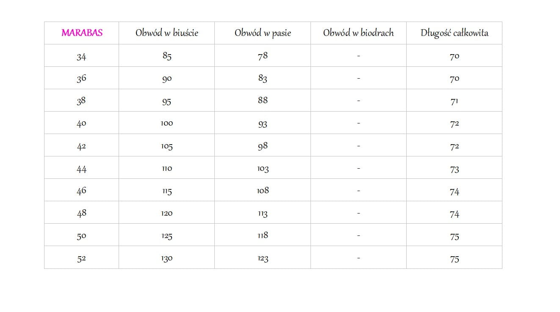Click waist value 78
This screenshot has height=312, width=560.
coord(263,56)
